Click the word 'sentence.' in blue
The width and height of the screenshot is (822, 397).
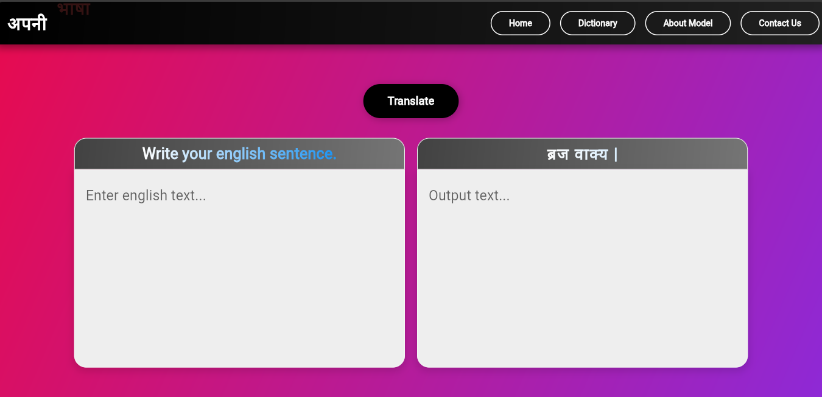click(x=303, y=153)
